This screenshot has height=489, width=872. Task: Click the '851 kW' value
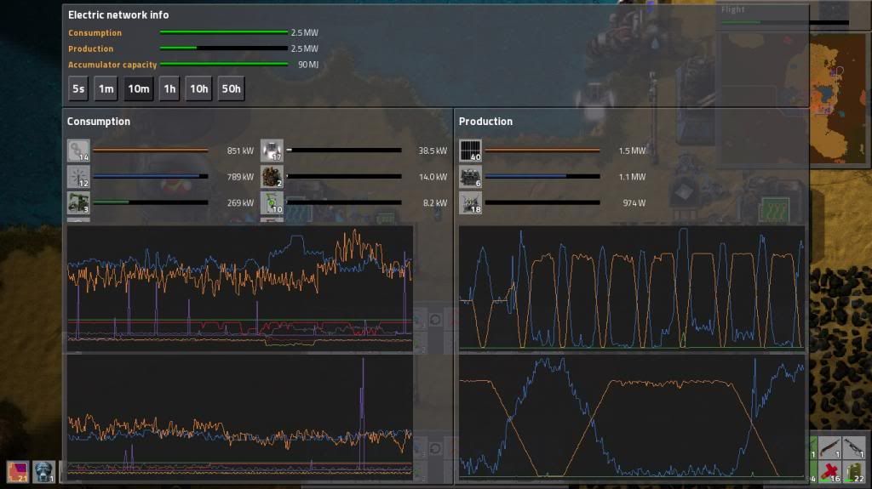coord(240,151)
